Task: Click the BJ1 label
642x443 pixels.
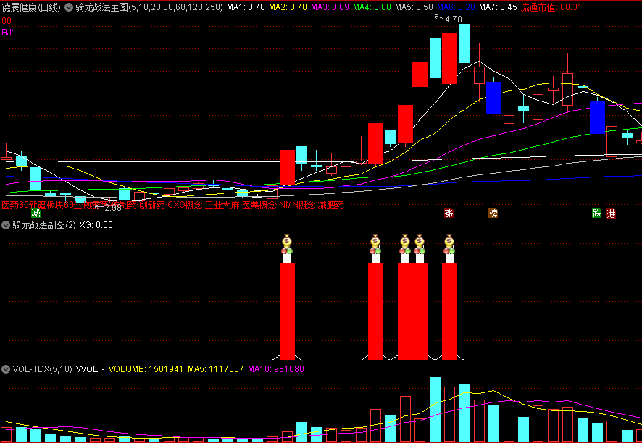Action: (x=9, y=33)
